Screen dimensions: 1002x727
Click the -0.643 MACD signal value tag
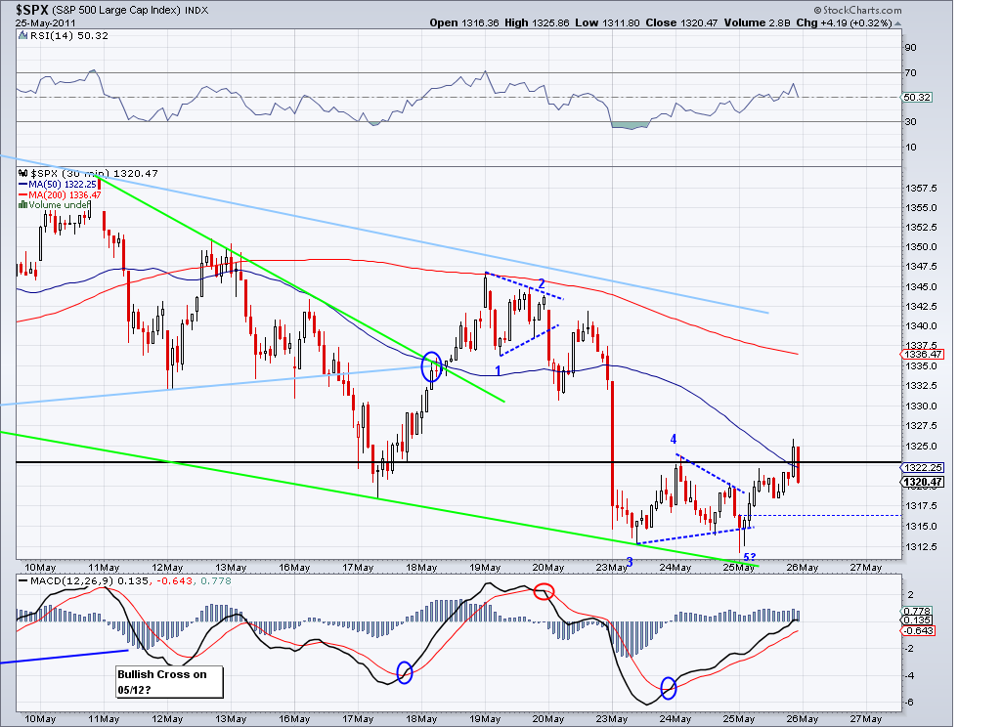pos(919,630)
